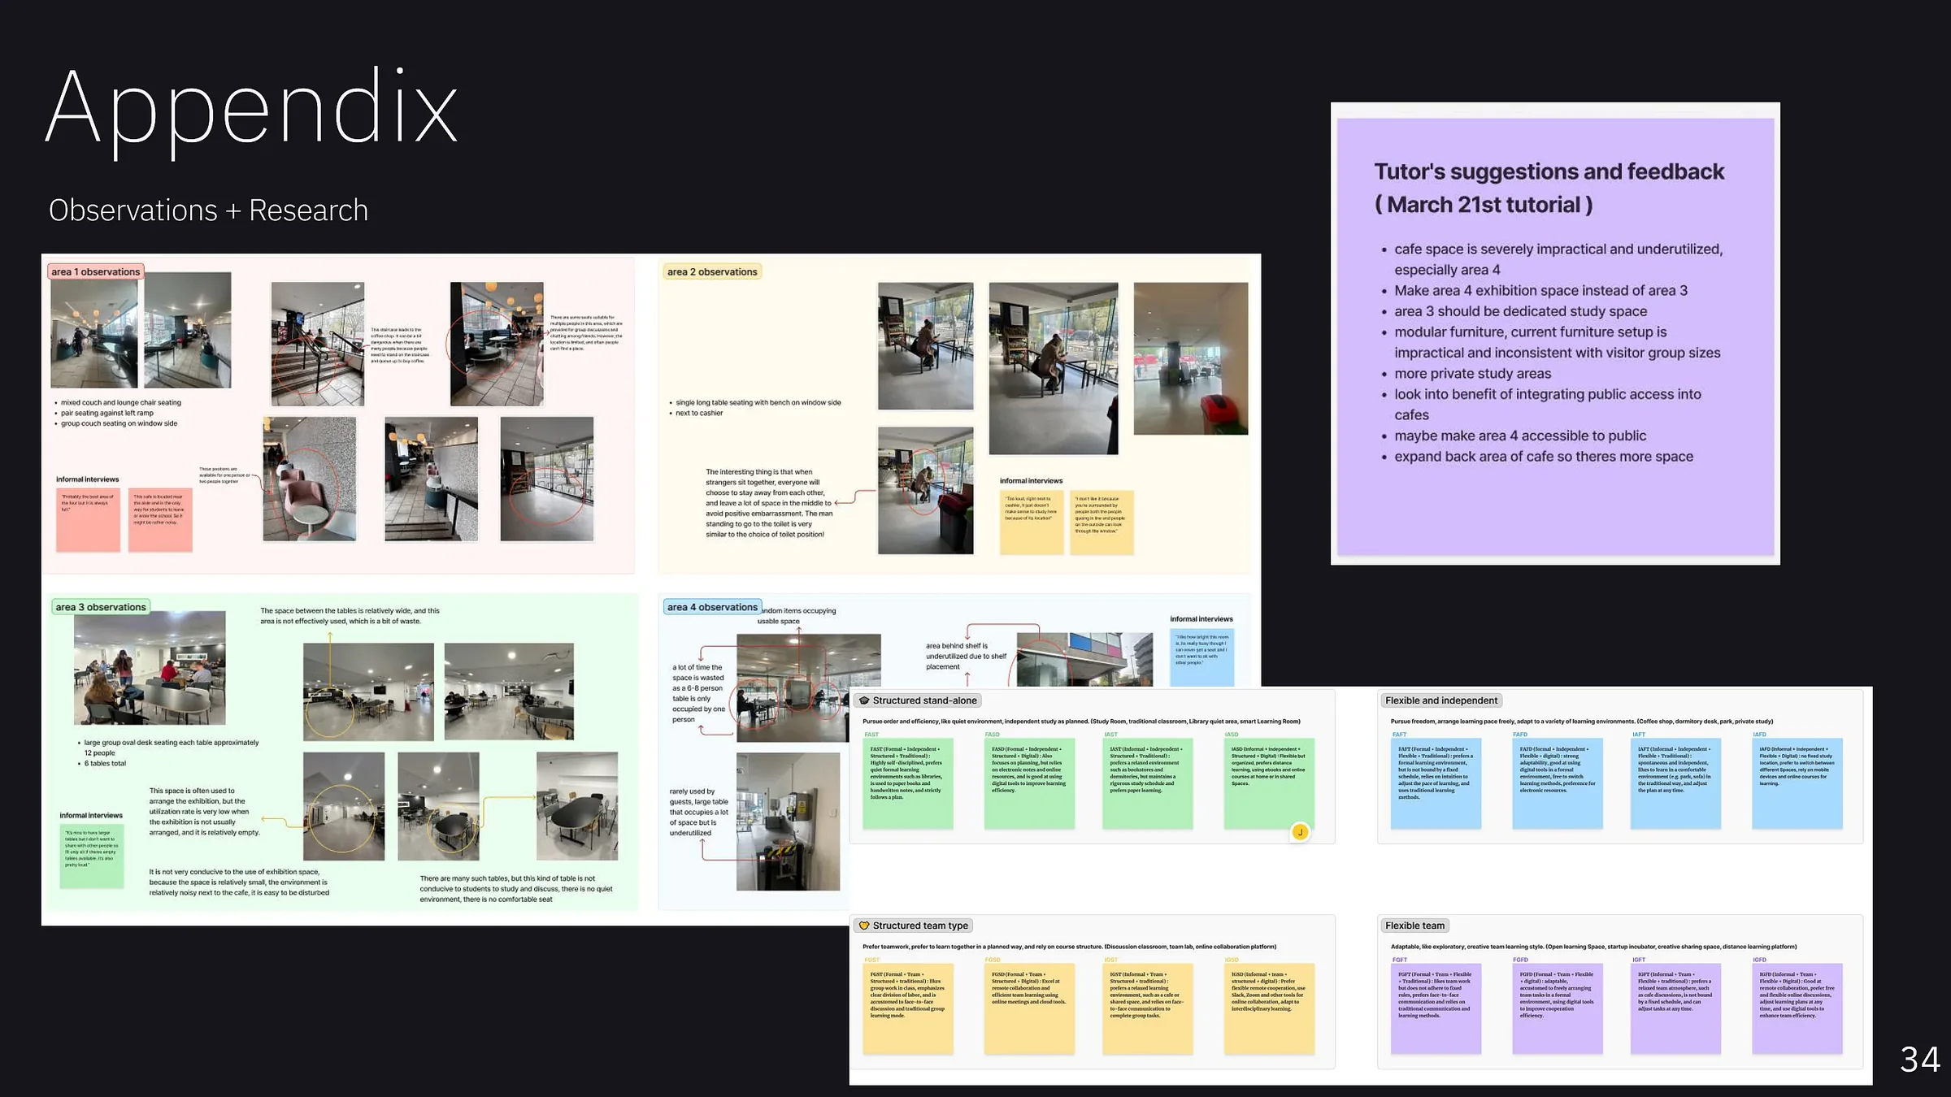This screenshot has height=1097, width=1951.
Task: Select the purple IGFT sticky note
Action: [1675, 1009]
